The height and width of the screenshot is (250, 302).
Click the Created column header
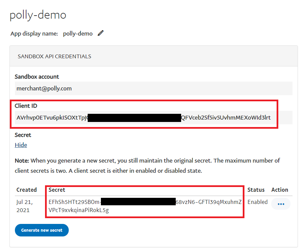tap(26, 190)
